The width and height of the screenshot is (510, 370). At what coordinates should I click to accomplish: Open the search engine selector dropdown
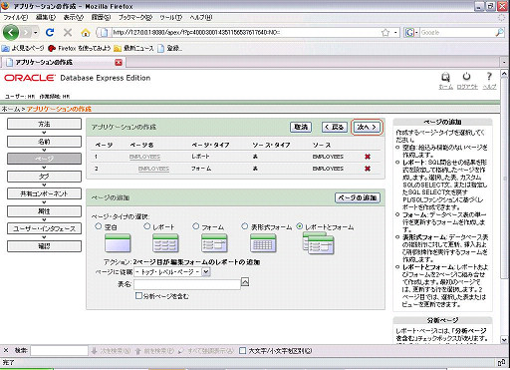411,32
